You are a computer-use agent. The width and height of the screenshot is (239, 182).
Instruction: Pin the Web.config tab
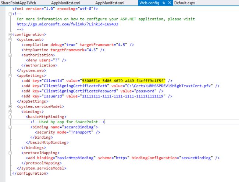tap(164, 3)
